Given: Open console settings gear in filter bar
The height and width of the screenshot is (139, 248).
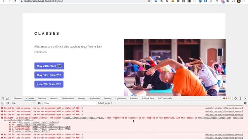Looking at the screenshot, I should [245, 103].
